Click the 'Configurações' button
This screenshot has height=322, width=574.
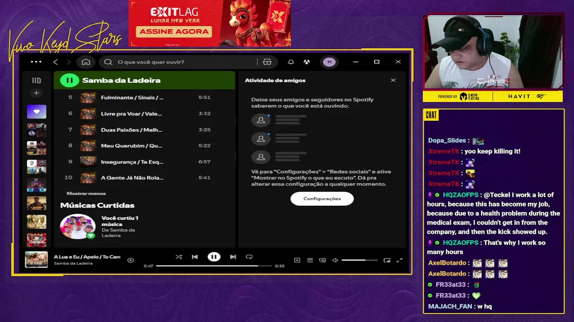pyautogui.click(x=322, y=199)
